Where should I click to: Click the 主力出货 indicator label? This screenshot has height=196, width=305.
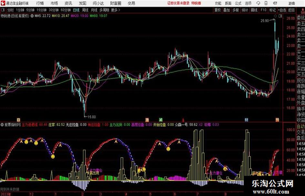click(116, 125)
